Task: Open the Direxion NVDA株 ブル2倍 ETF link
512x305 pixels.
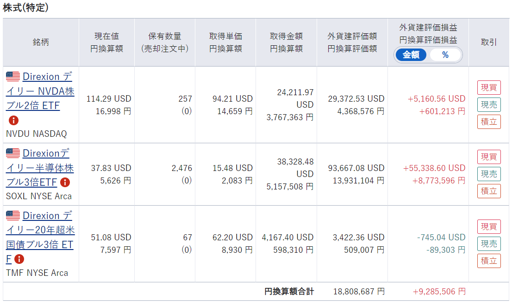Action: 40,91
